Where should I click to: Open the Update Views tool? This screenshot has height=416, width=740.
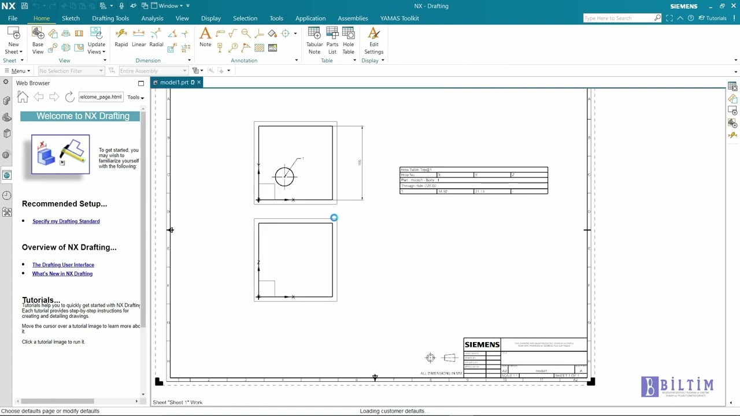tap(96, 40)
